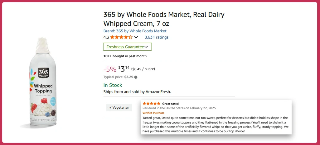The image size is (320, 145).
Task: Click the checkmark in the Vegetarian badge
Action: click(x=110, y=107)
